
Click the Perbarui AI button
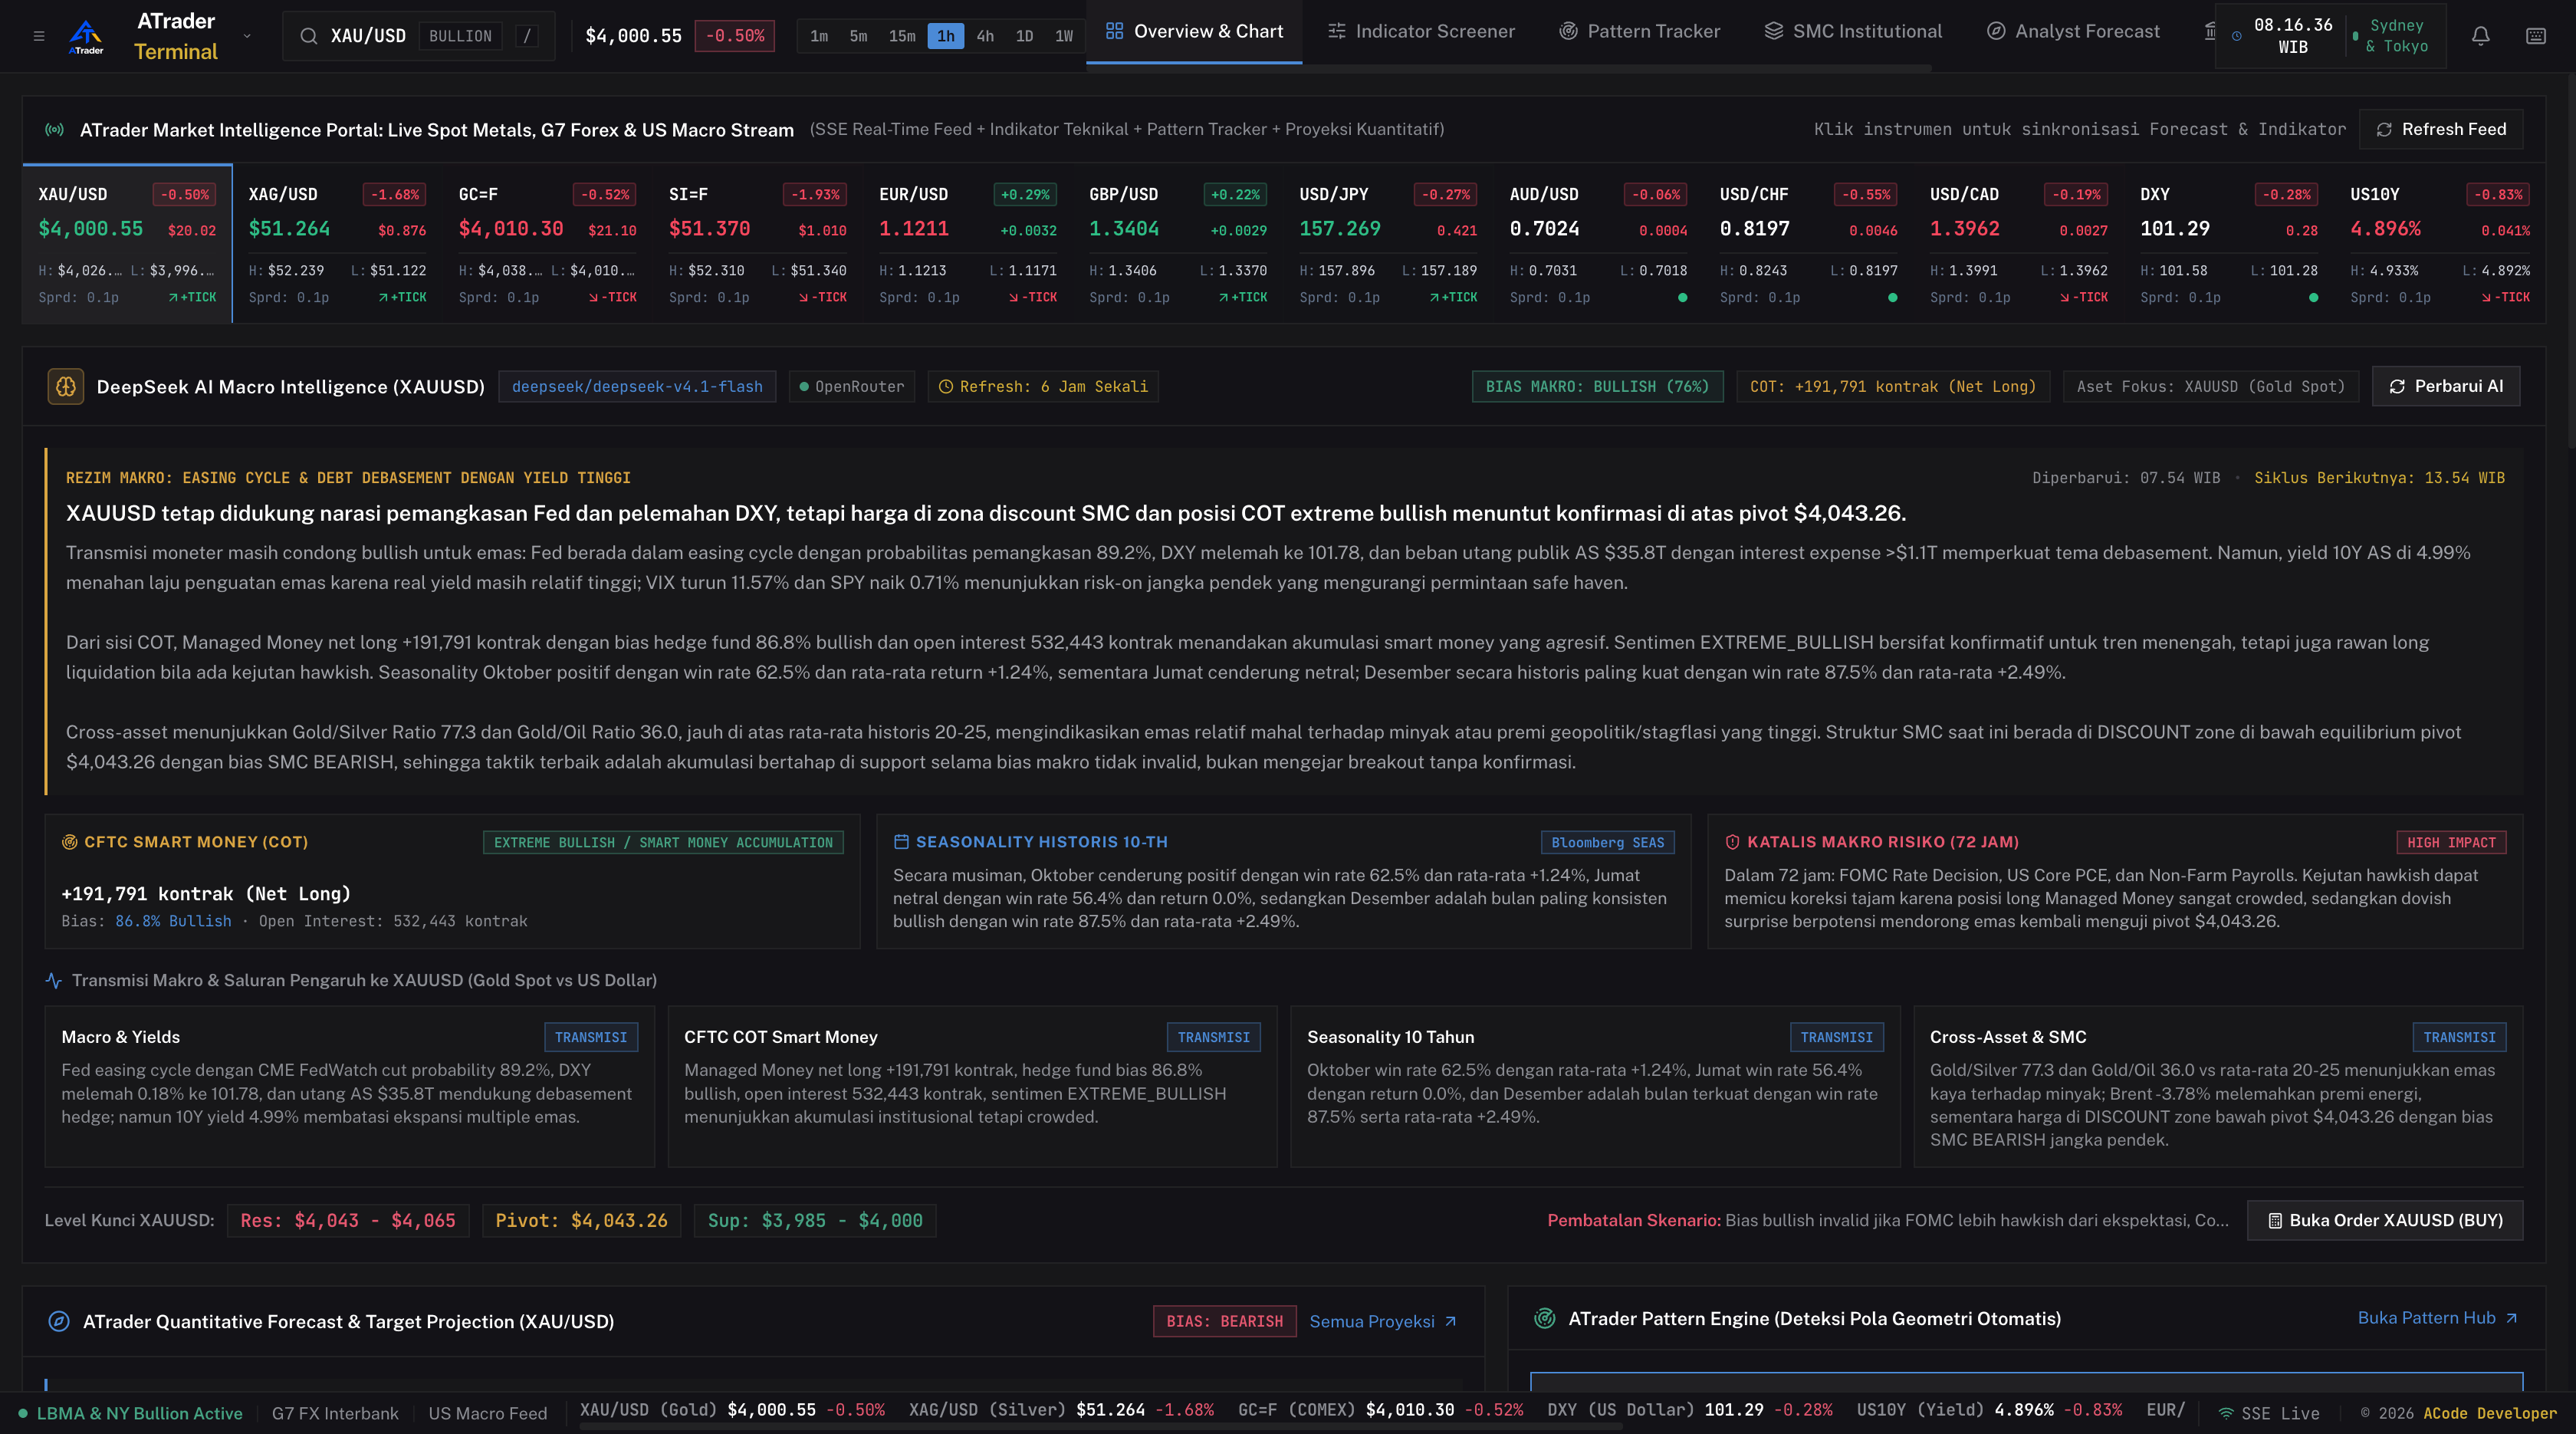coord(2446,386)
